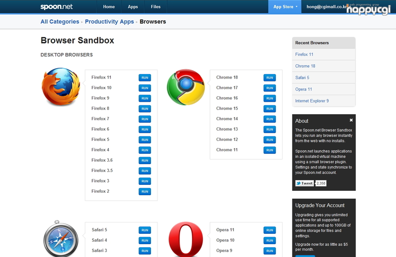Go to Productivity Apps breadcrumb
396x257 pixels.
pos(109,22)
